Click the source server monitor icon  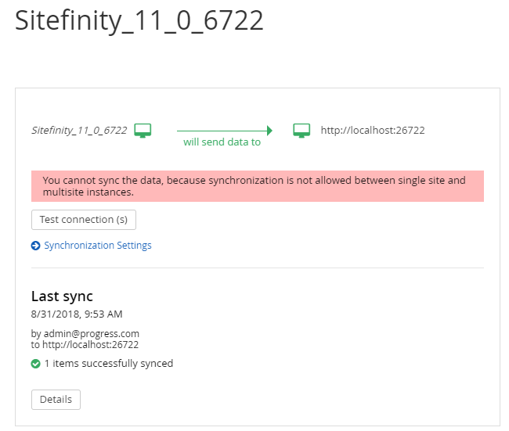tap(143, 131)
